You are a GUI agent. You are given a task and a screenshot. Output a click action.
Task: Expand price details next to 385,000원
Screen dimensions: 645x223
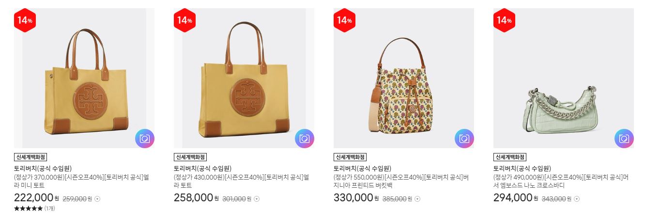pyautogui.click(x=417, y=199)
